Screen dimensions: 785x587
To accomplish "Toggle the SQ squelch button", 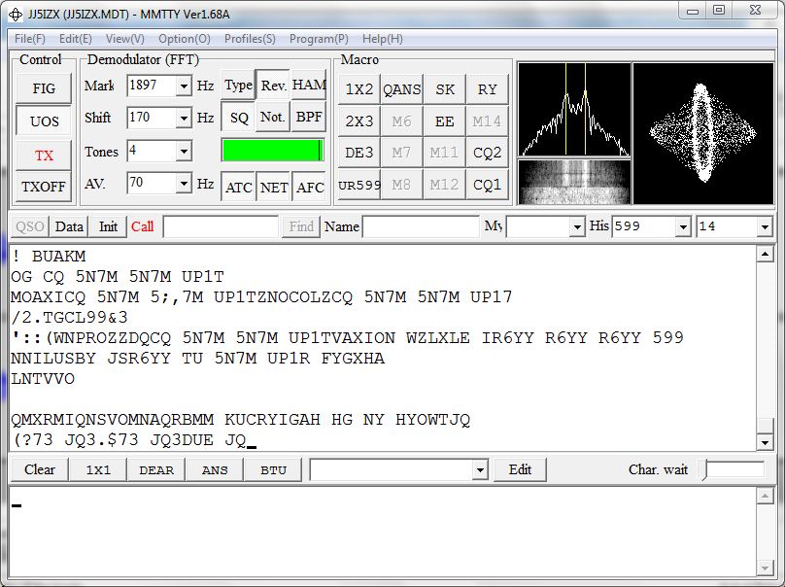I will (238, 118).
